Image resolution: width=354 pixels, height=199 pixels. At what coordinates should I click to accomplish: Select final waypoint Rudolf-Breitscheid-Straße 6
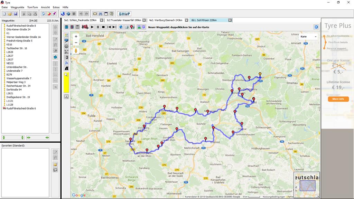click(x=21, y=108)
